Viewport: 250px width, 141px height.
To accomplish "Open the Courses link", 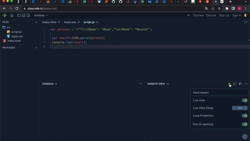I will click(x=198, y=15).
